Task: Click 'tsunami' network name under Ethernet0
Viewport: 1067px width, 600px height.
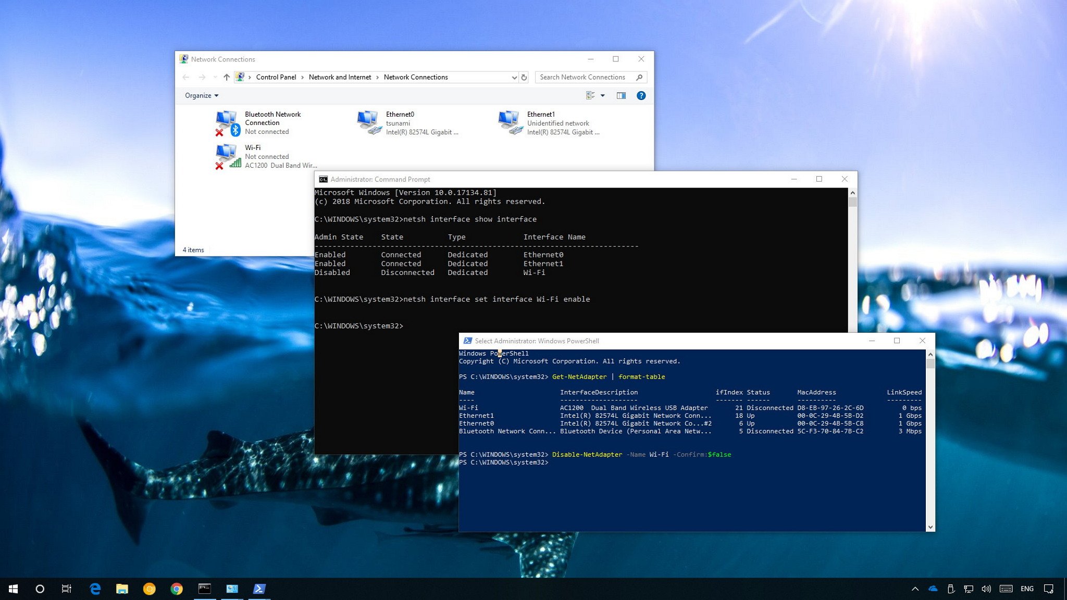Action: (x=398, y=123)
